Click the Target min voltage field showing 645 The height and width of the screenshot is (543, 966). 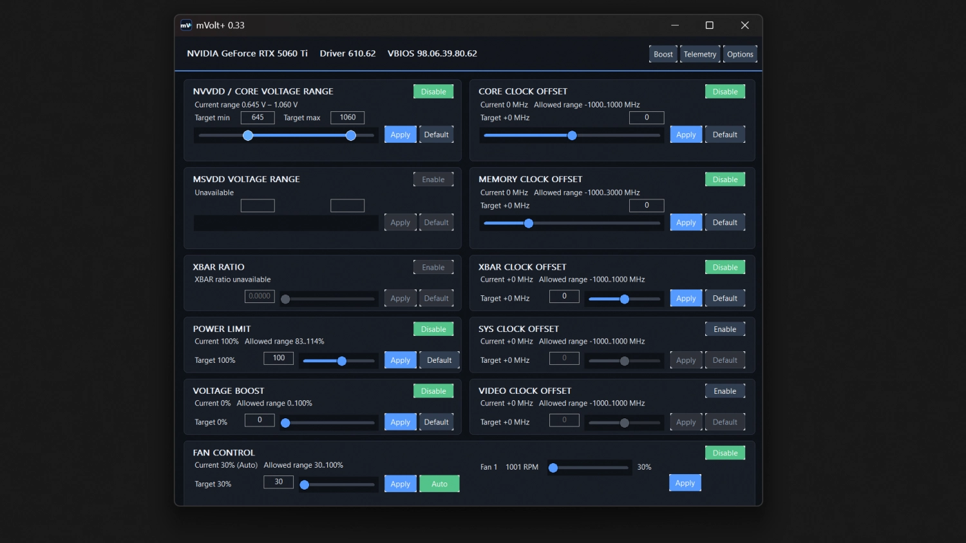(258, 117)
